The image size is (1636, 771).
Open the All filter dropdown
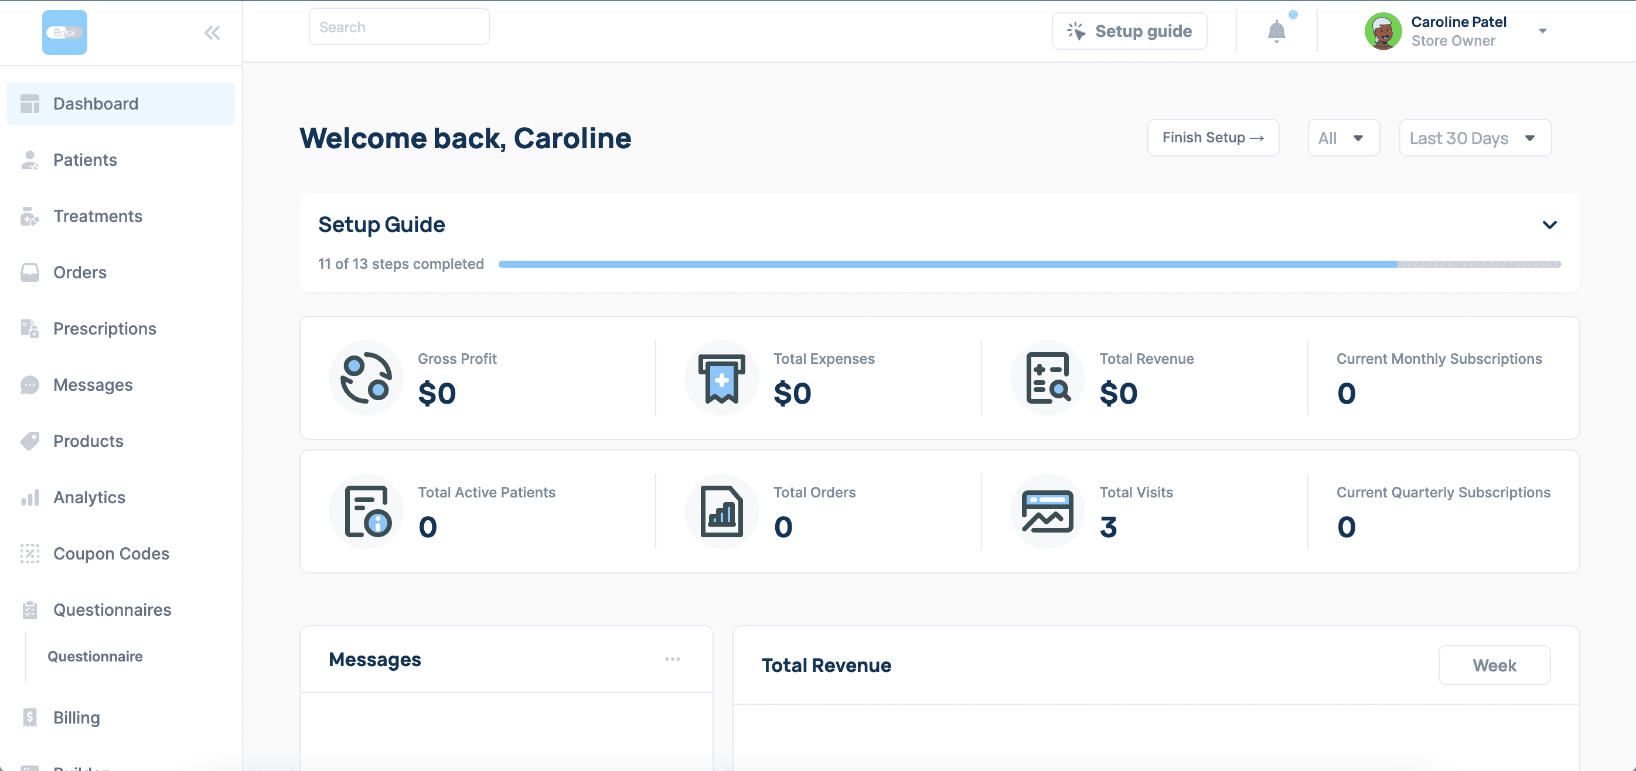pyautogui.click(x=1343, y=138)
